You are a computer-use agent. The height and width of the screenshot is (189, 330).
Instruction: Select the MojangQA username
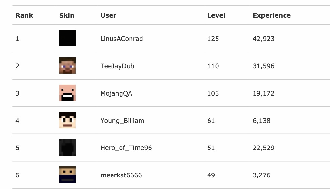[x=116, y=93]
